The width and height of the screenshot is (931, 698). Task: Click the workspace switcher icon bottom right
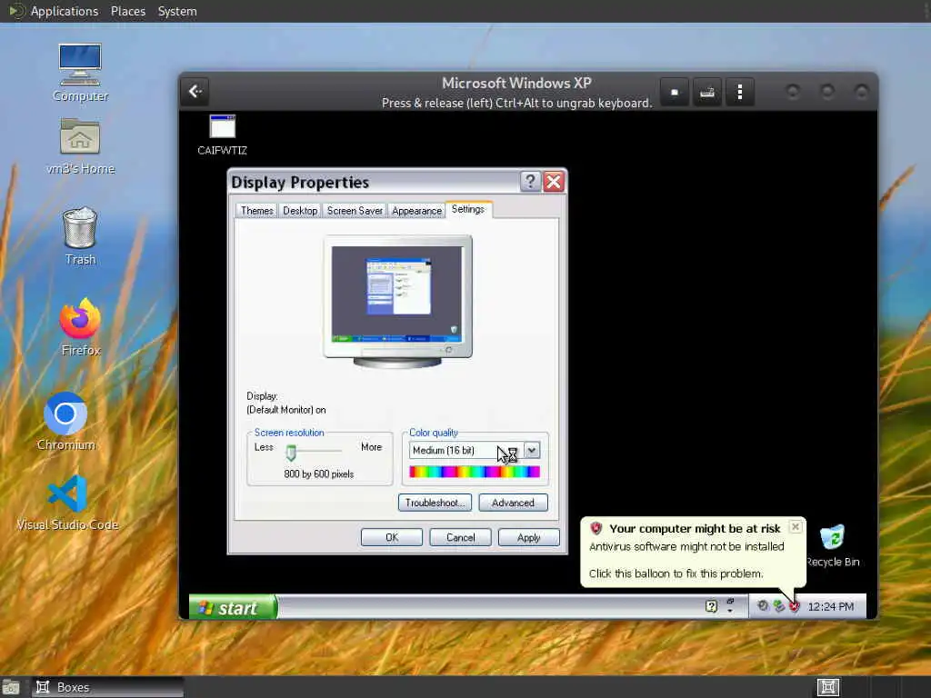[x=828, y=687]
